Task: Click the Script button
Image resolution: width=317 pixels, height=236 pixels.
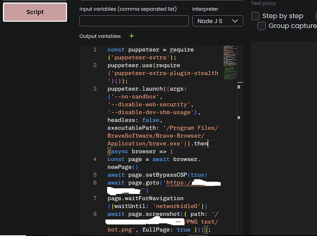Action: click(35, 12)
